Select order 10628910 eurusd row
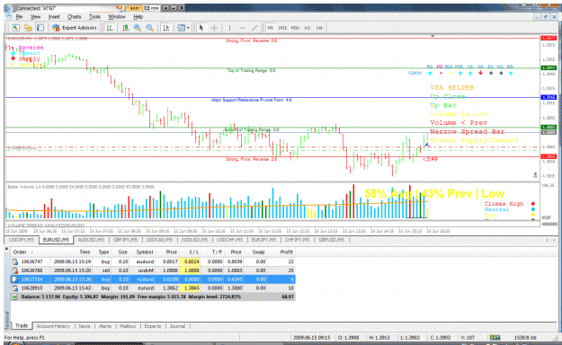Viewport: 562px width, 345px height. coord(153,287)
